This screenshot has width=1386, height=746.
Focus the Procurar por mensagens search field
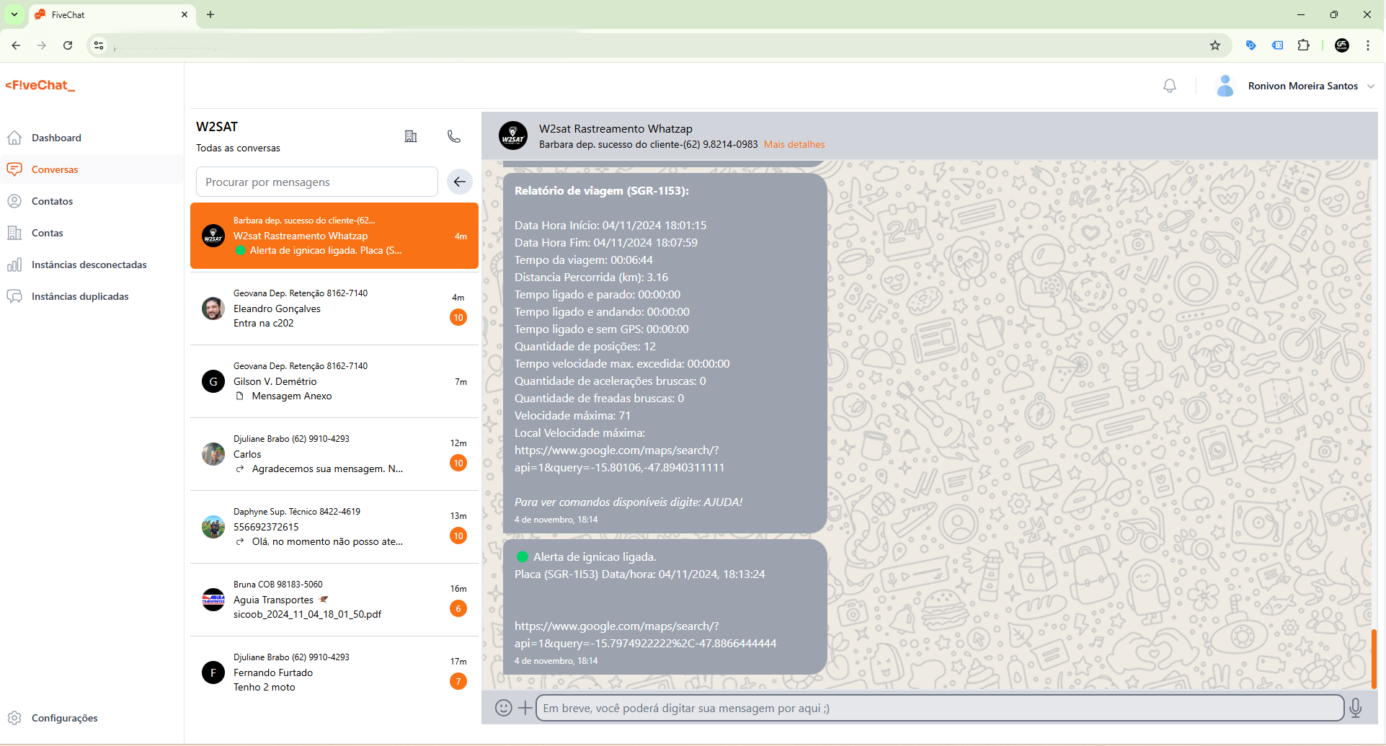(317, 182)
